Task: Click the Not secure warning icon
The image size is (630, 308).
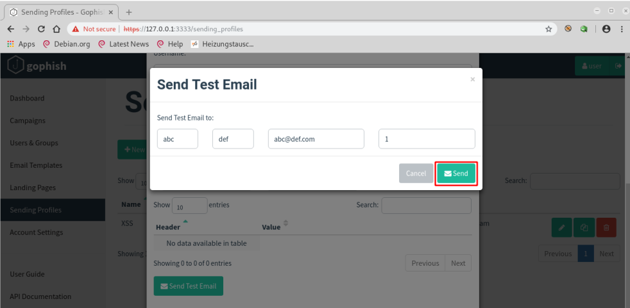Action: coord(75,29)
